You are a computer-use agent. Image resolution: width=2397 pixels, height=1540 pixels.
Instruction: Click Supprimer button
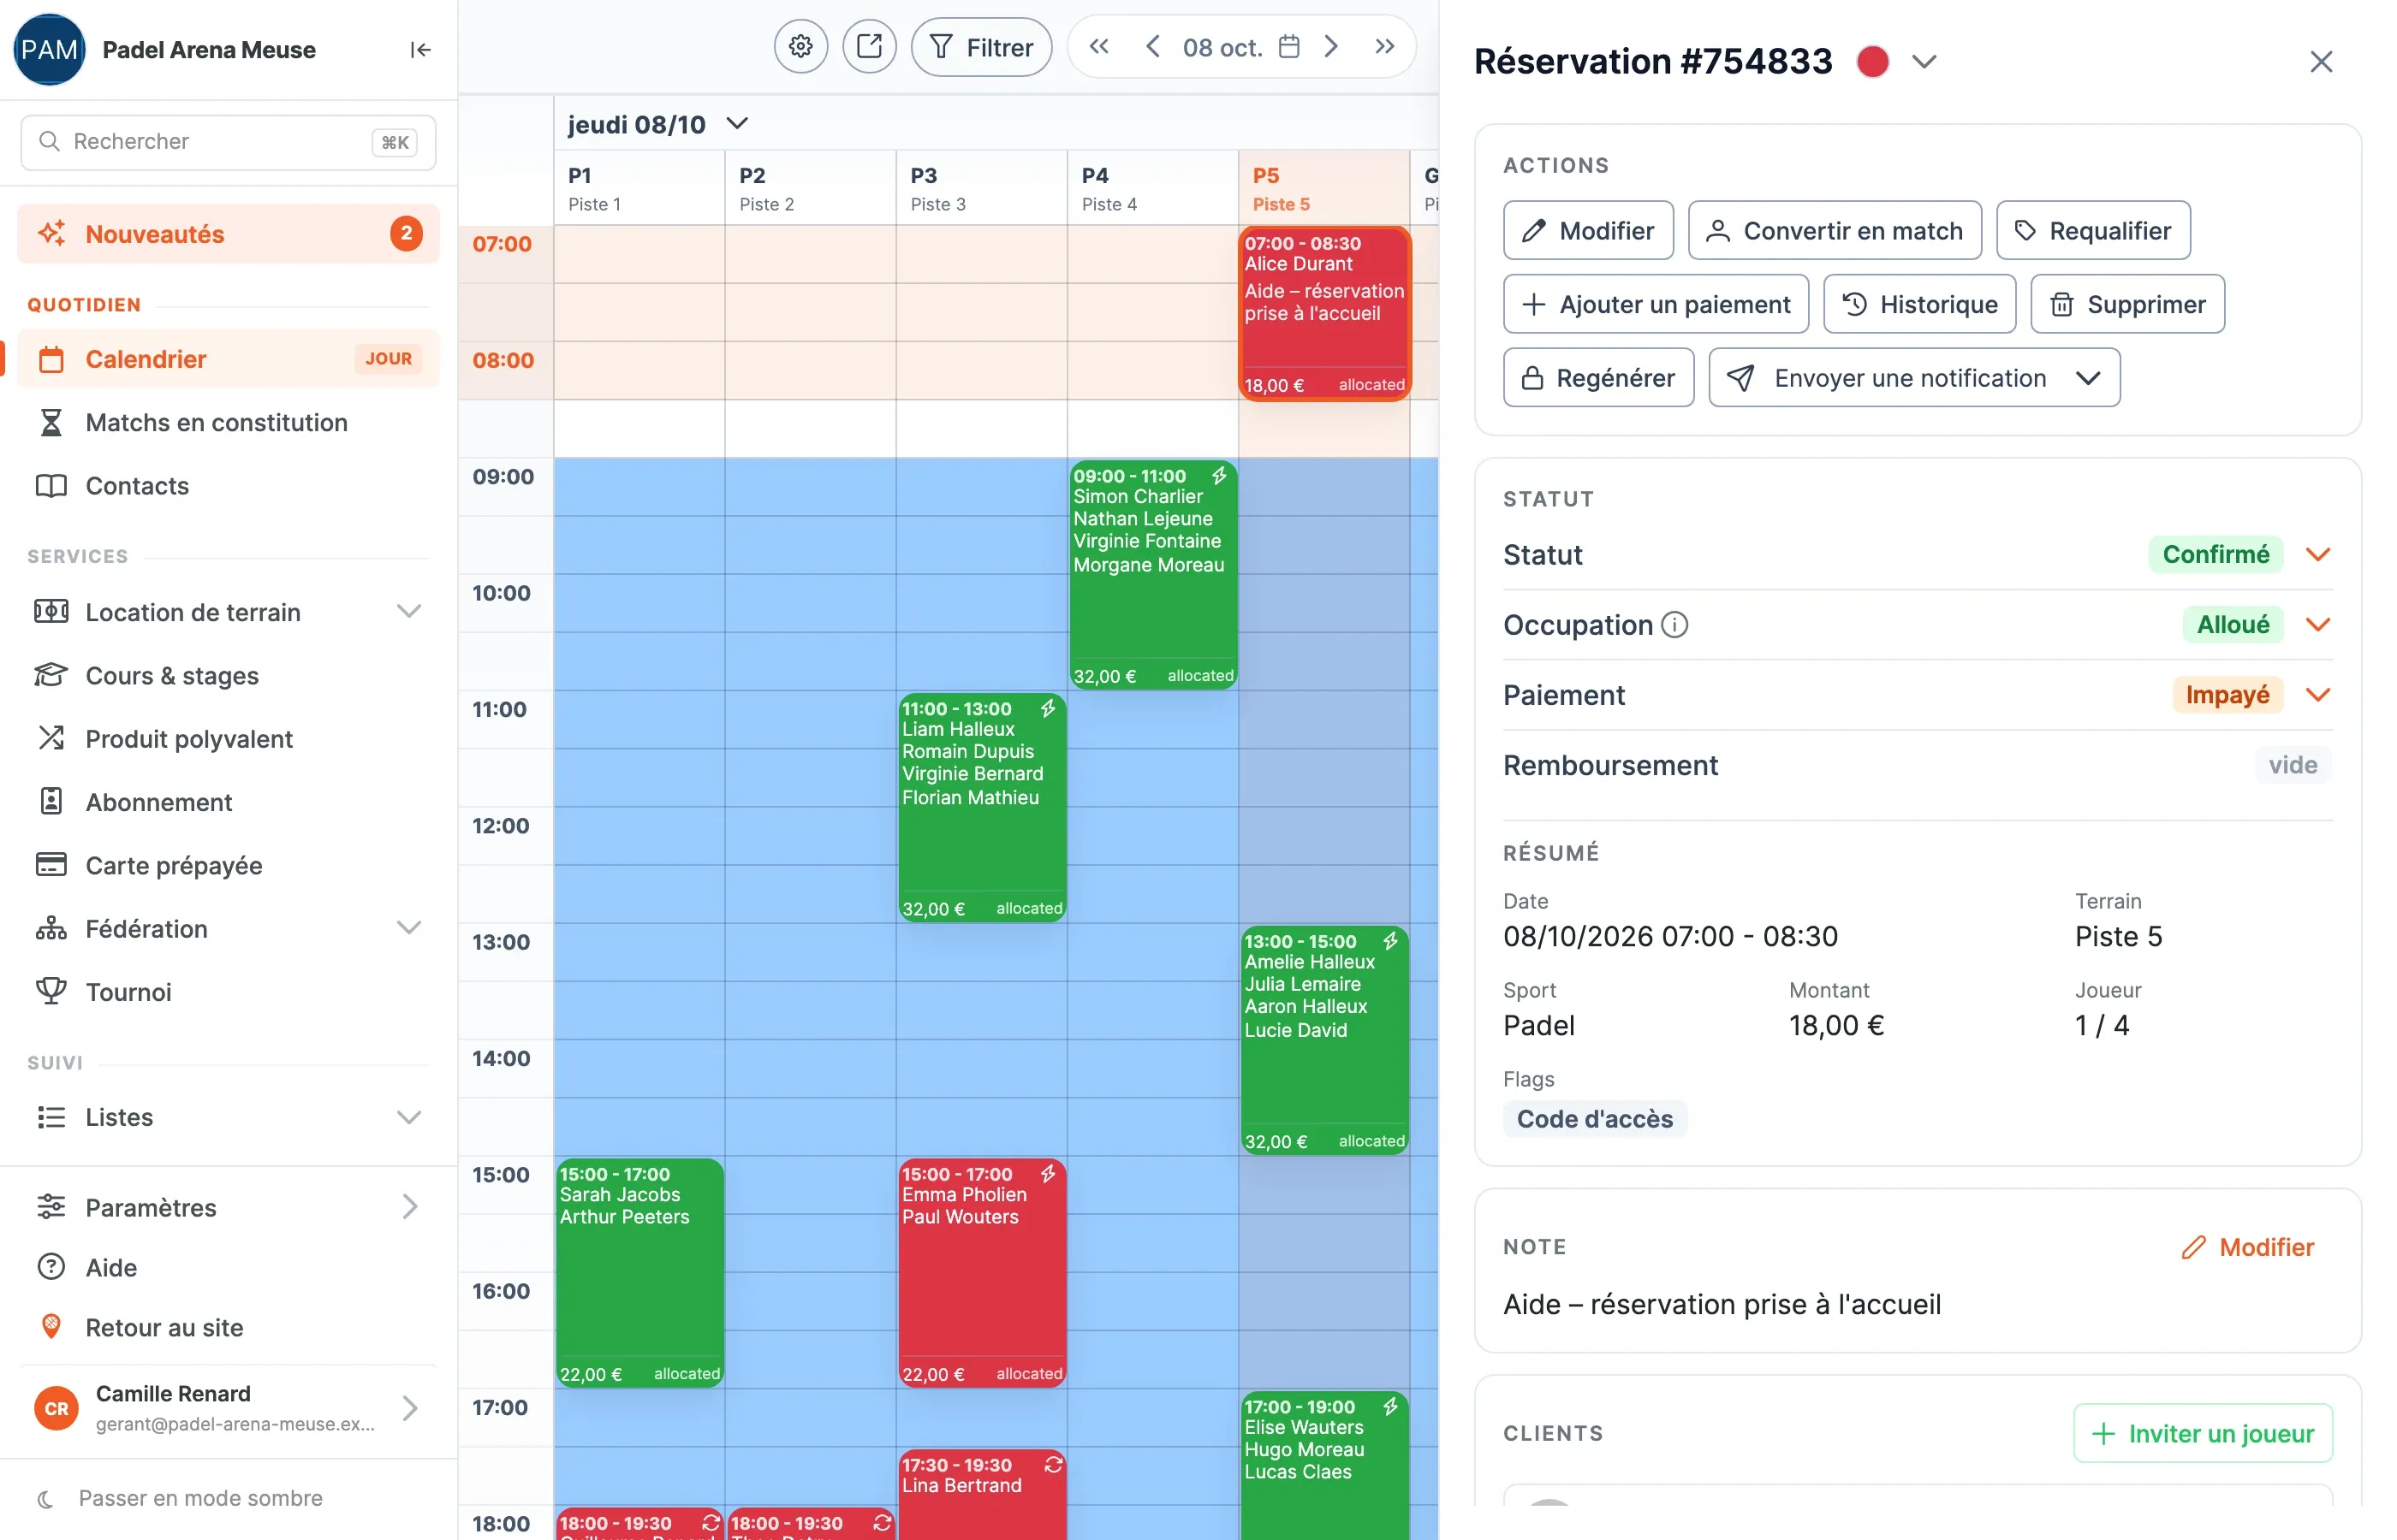2126,304
